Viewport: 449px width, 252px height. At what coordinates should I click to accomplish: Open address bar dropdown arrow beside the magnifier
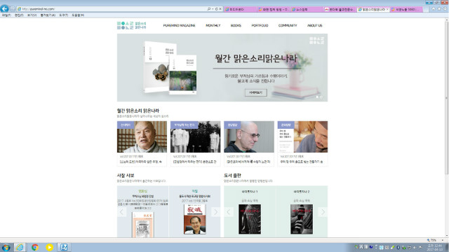[x=213, y=9]
